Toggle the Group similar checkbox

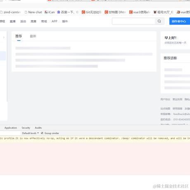(42, 133)
